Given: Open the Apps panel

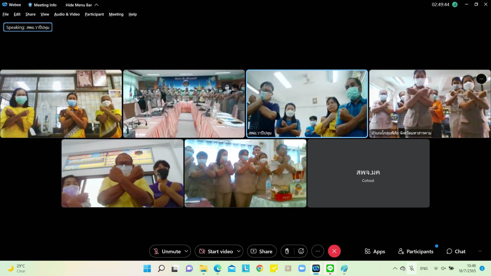Looking at the screenshot, I should point(375,251).
